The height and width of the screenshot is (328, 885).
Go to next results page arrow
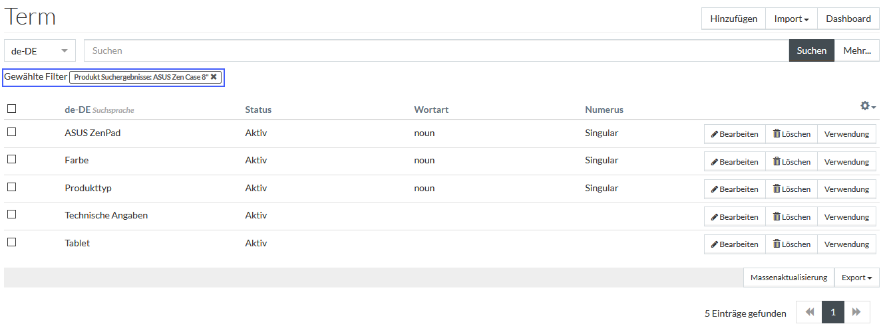click(856, 312)
